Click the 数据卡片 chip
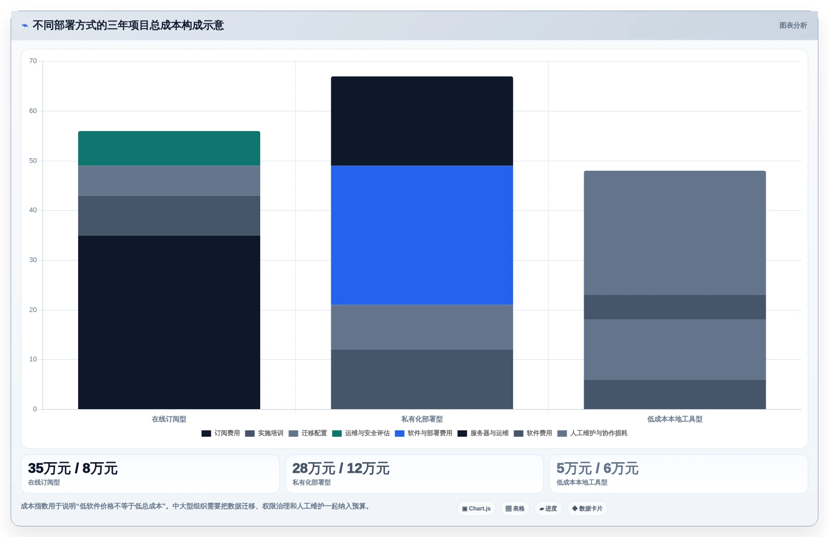 tap(587, 508)
